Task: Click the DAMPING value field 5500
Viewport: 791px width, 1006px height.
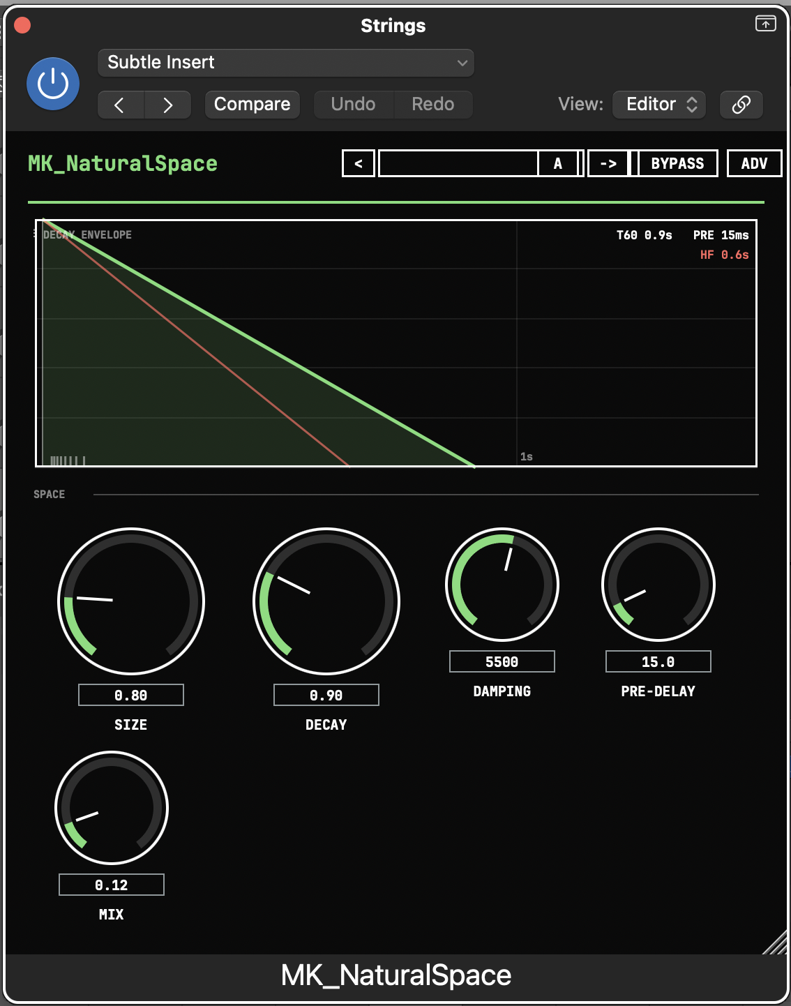Action: click(502, 661)
